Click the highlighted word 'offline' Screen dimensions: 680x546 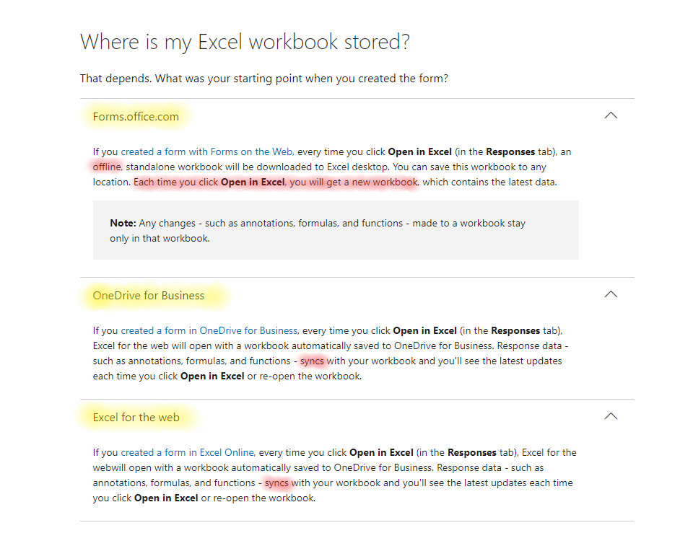pyautogui.click(x=107, y=167)
